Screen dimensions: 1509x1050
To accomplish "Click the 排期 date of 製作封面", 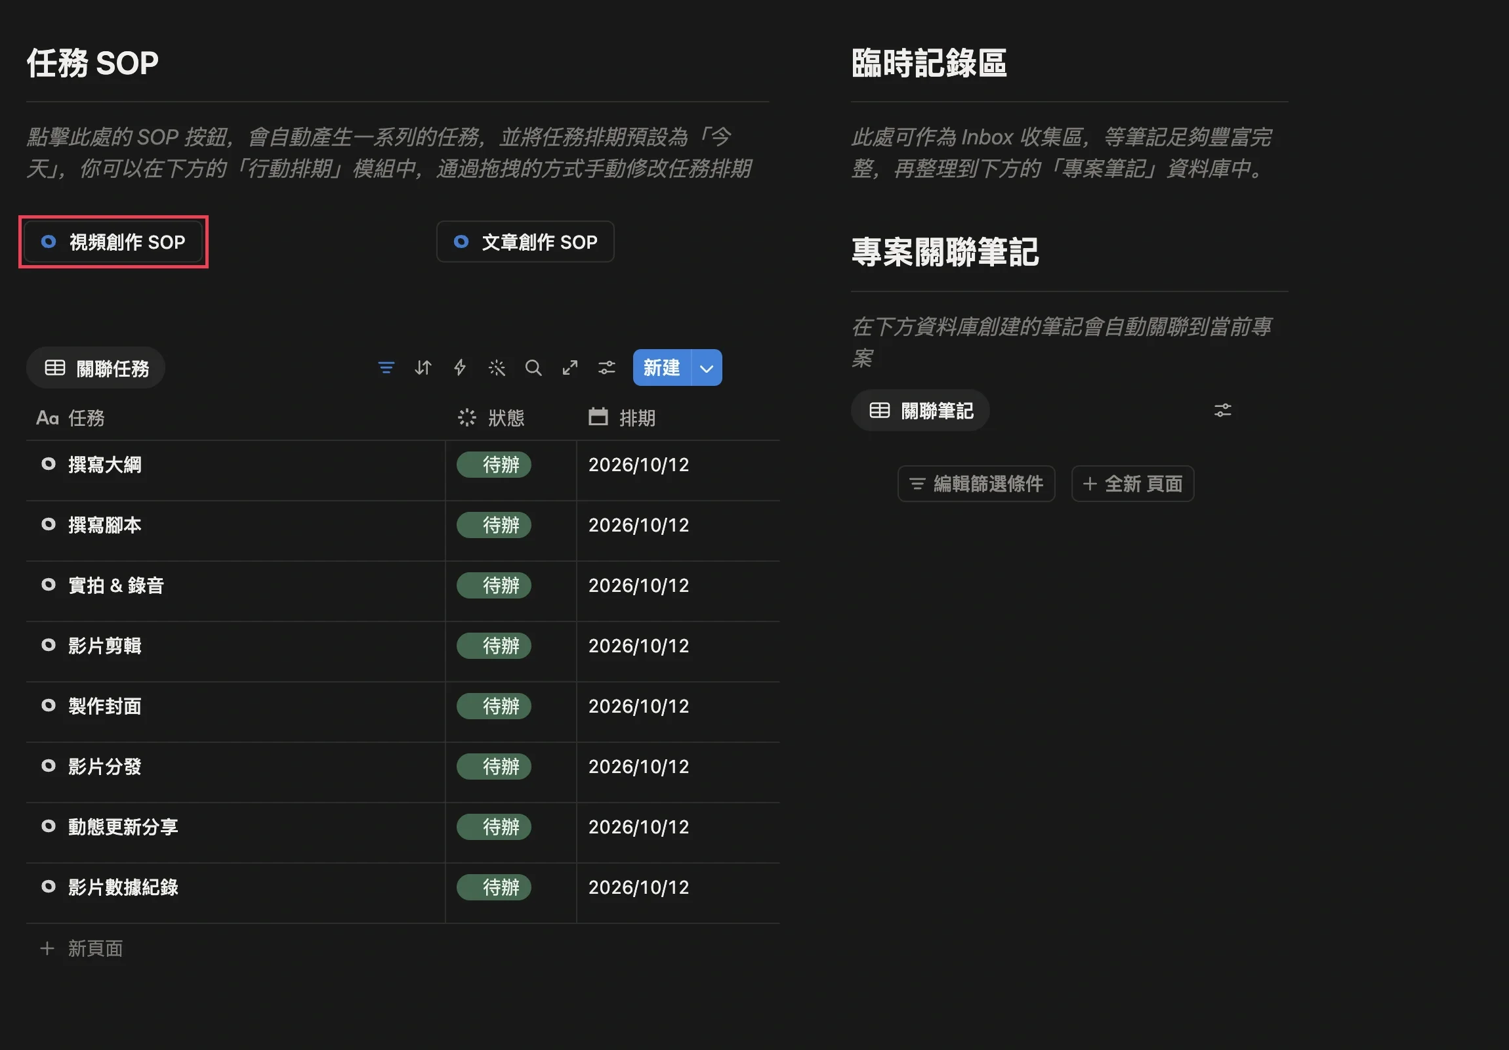I will click(x=639, y=707).
